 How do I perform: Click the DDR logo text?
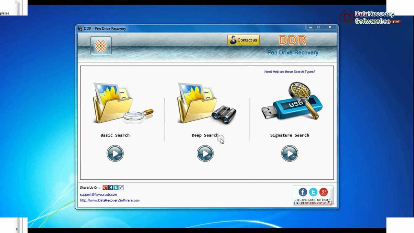[292, 40]
